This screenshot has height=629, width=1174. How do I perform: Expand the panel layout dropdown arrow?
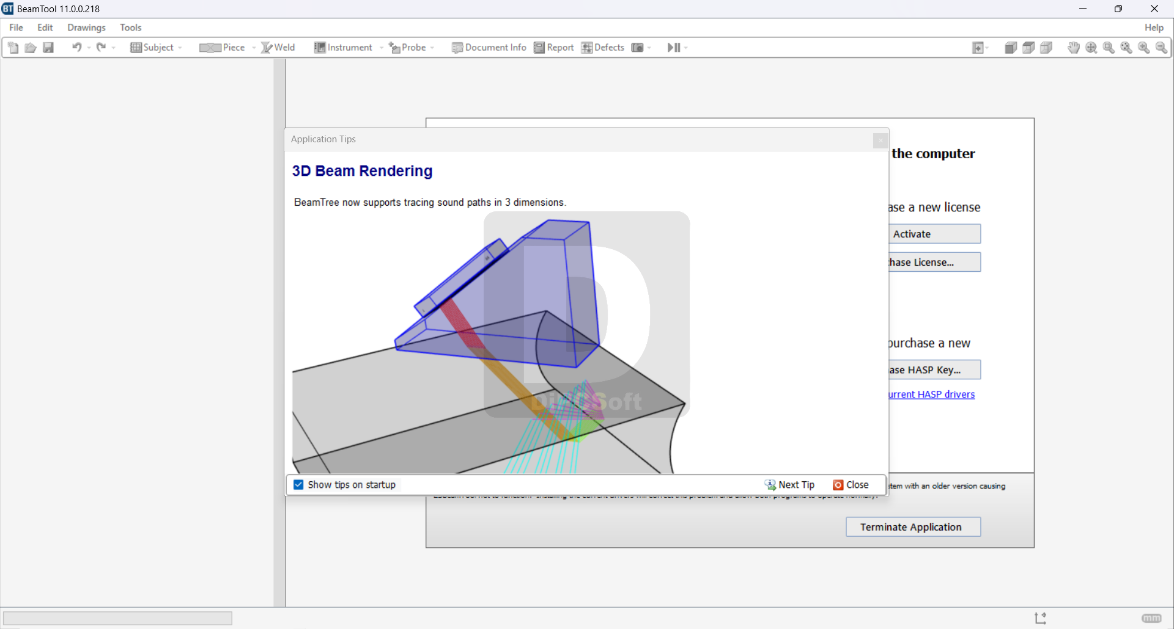click(988, 48)
